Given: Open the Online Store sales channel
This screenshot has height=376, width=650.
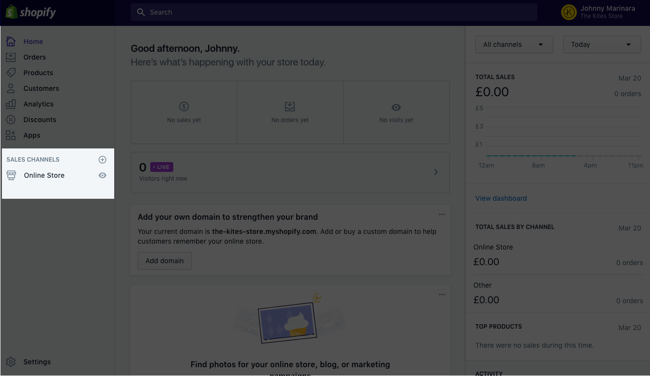Looking at the screenshot, I should coord(44,175).
